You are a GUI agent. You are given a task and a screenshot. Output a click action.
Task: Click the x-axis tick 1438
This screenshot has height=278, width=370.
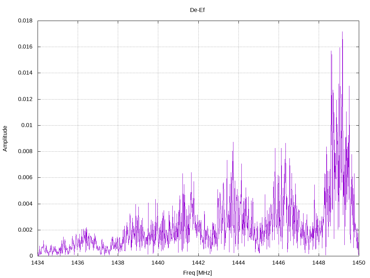tap(118, 263)
